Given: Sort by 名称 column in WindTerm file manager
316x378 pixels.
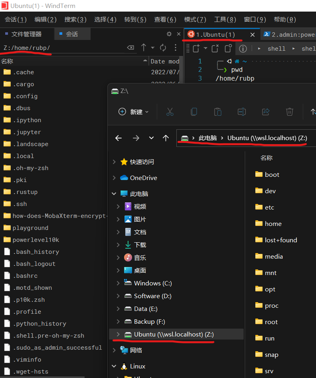Looking at the screenshot, I should (74, 61).
